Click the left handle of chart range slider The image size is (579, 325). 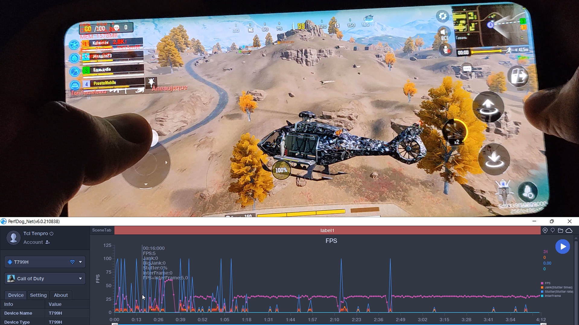[x=115, y=324]
